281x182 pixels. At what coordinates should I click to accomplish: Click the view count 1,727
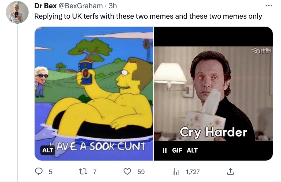pos(193,172)
